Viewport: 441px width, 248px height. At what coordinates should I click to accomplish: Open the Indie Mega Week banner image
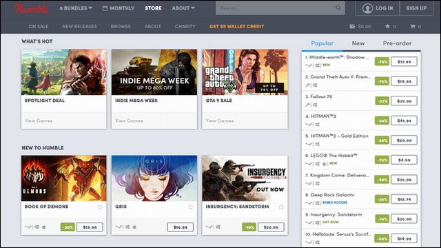click(154, 72)
